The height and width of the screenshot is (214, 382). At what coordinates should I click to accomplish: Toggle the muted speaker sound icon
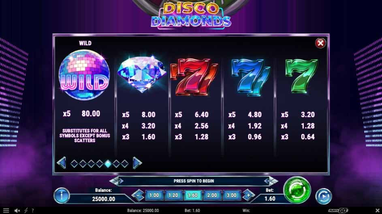coord(17,211)
